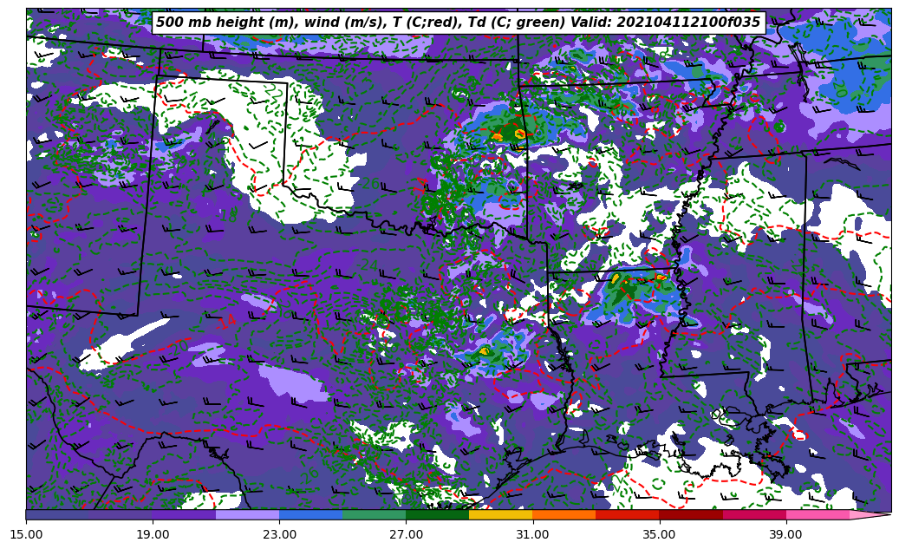Screen dimensions: 899x549
Task: Click the 27.00 colorbar tick label
Action: (406, 535)
